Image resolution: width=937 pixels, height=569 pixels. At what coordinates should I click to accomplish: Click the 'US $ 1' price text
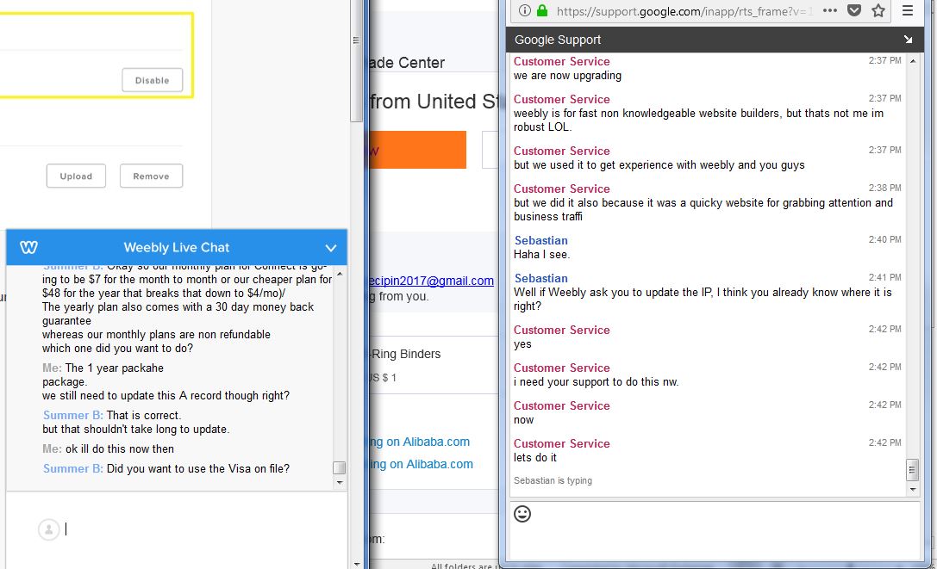point(383,377)
